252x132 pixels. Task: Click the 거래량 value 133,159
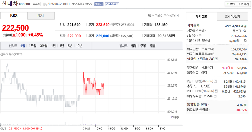coord(161,25)
